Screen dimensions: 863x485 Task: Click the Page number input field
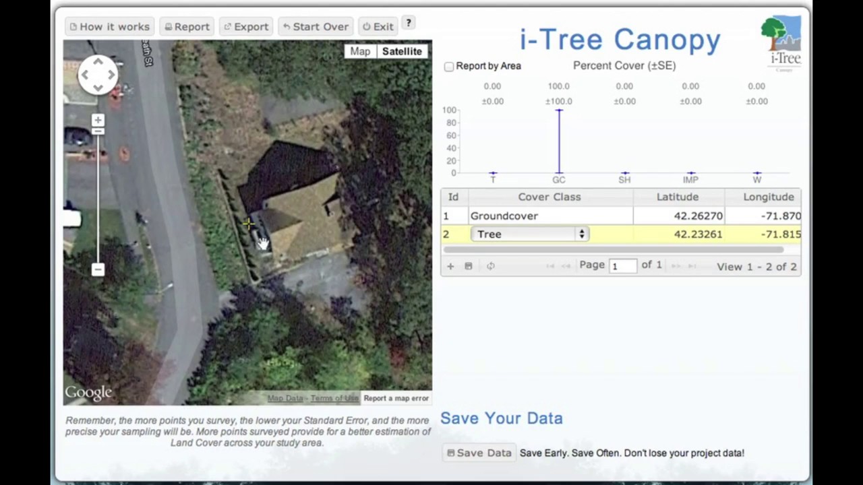point(622,266)
